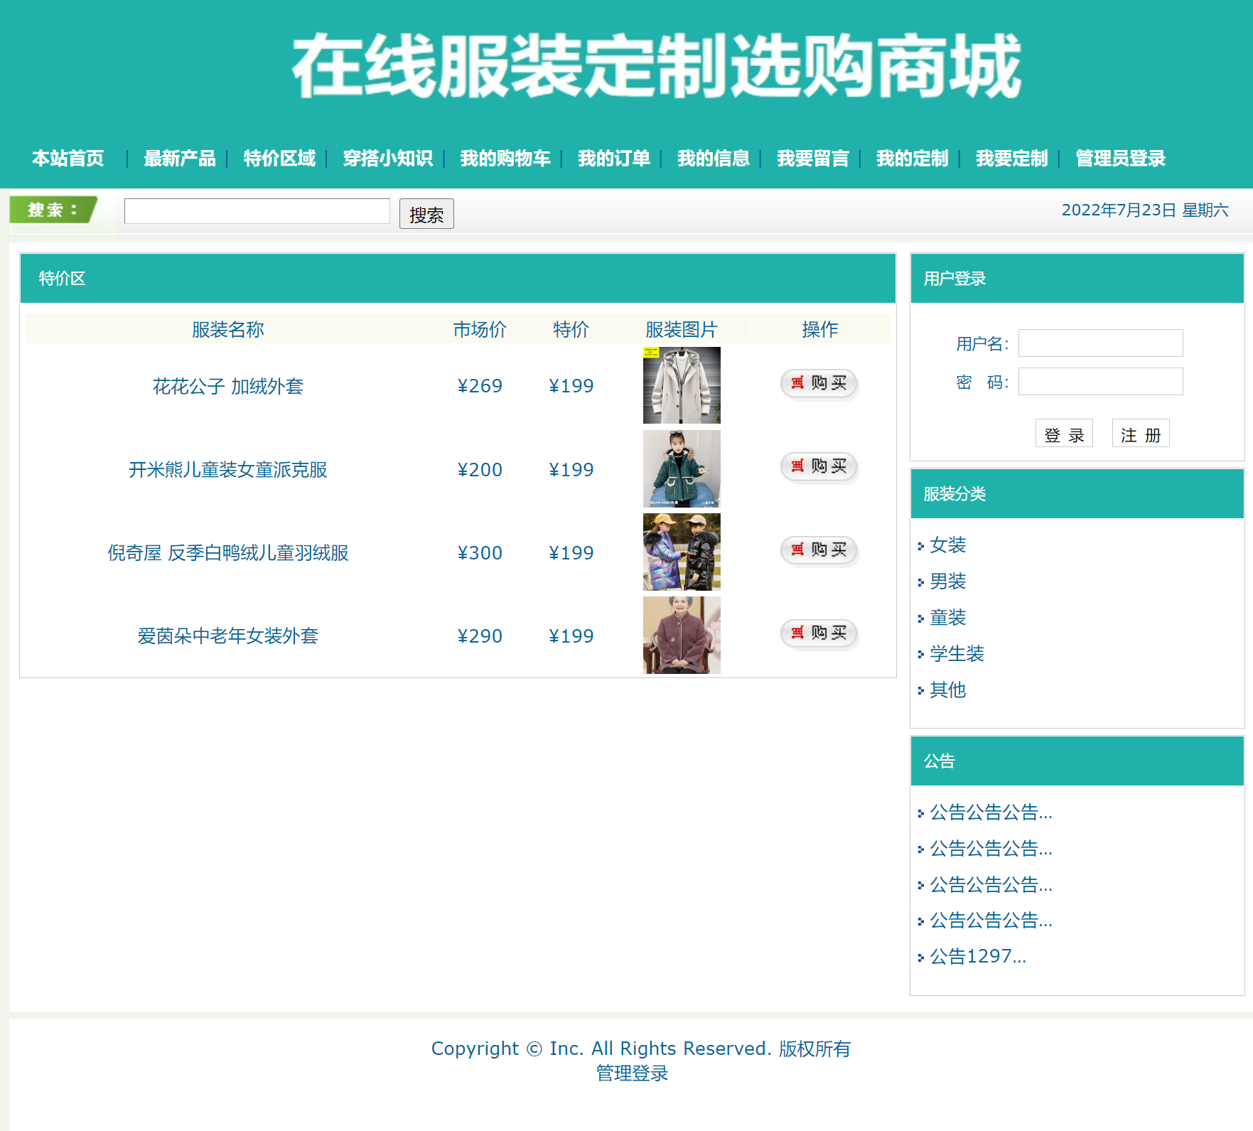Click the 购买 button for 开米熊儿童装女童派克服
This screenshot has width=1253, height=1131.
tap(819, 468)
